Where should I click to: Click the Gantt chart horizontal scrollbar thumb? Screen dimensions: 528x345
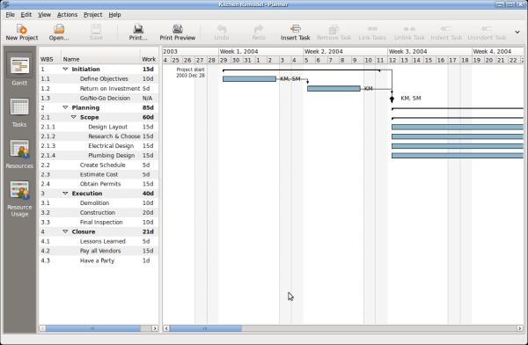click(x=205, y=328)
